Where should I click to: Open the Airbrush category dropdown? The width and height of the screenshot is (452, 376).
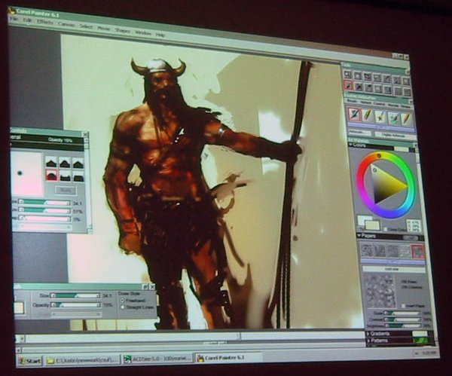[x=359, y=133]
